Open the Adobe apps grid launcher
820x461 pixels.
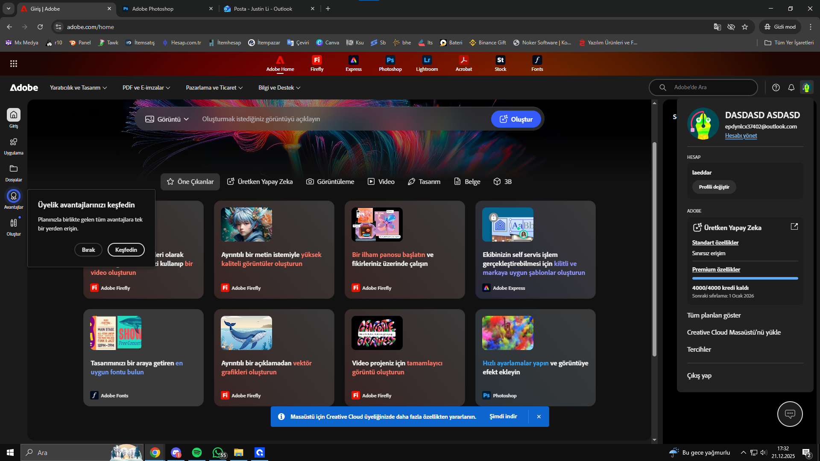(14, 64)
